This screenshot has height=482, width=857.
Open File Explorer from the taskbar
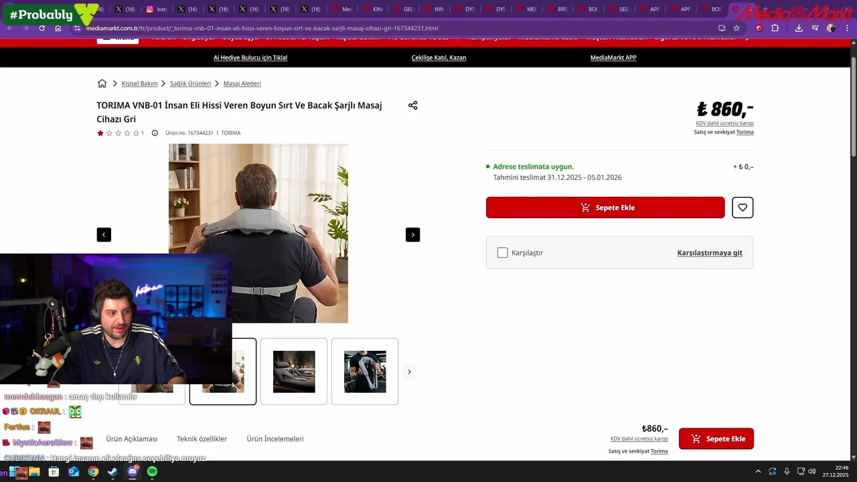34,472
